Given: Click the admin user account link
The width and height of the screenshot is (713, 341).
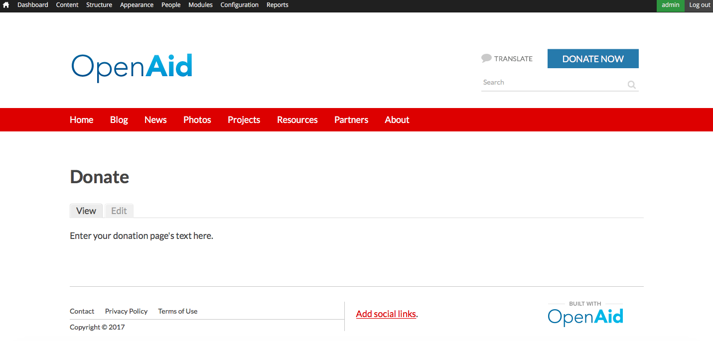Looking at the screenshot, I should 671,5.
